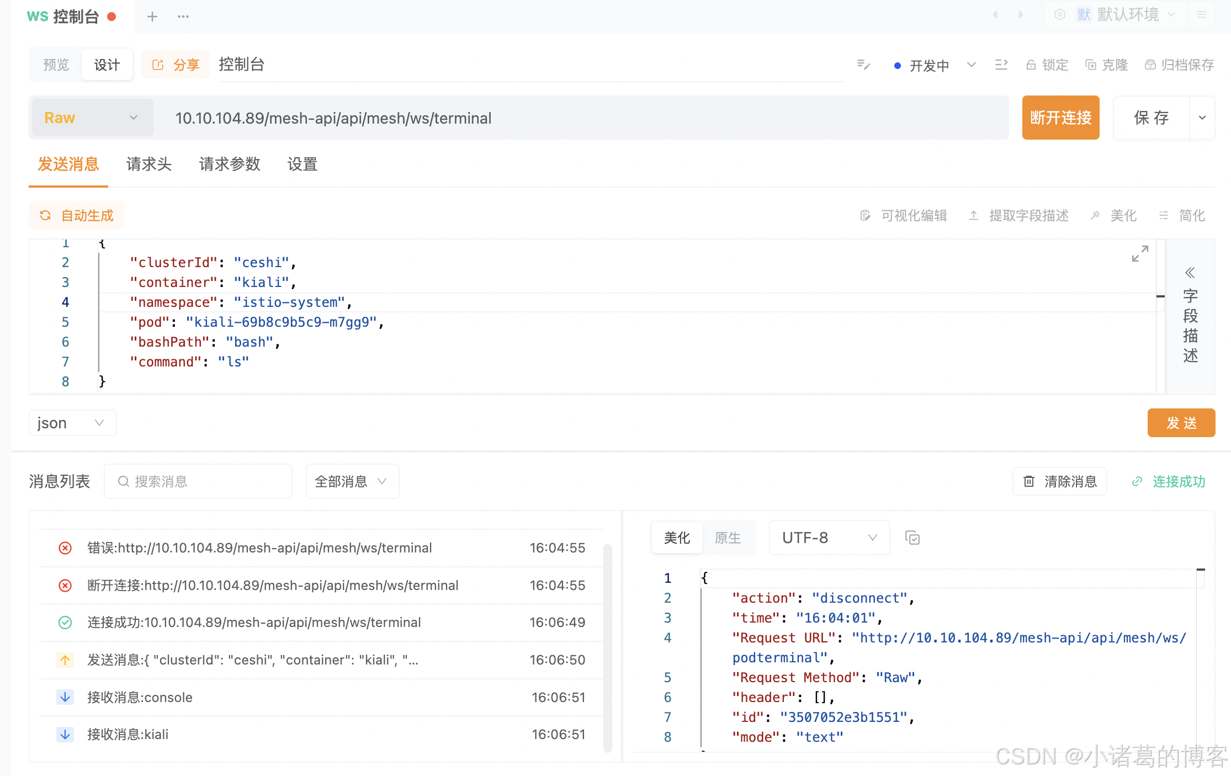Open new tab with plus icon
Viewport: 1231px width, 776px height.
pyautogui.click(x=152, y=17)
